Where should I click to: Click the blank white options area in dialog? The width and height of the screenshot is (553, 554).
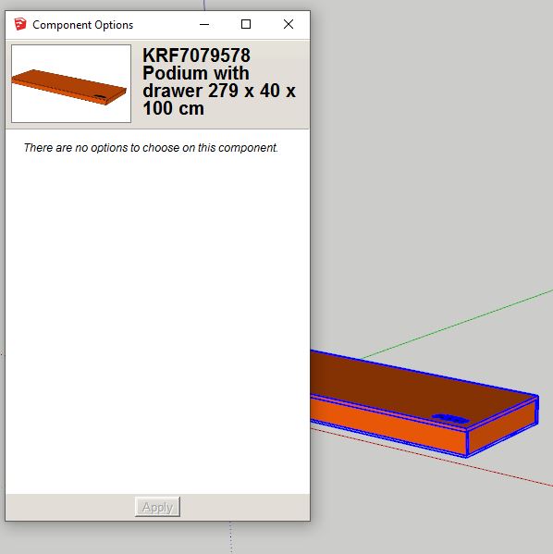(157, 318)
